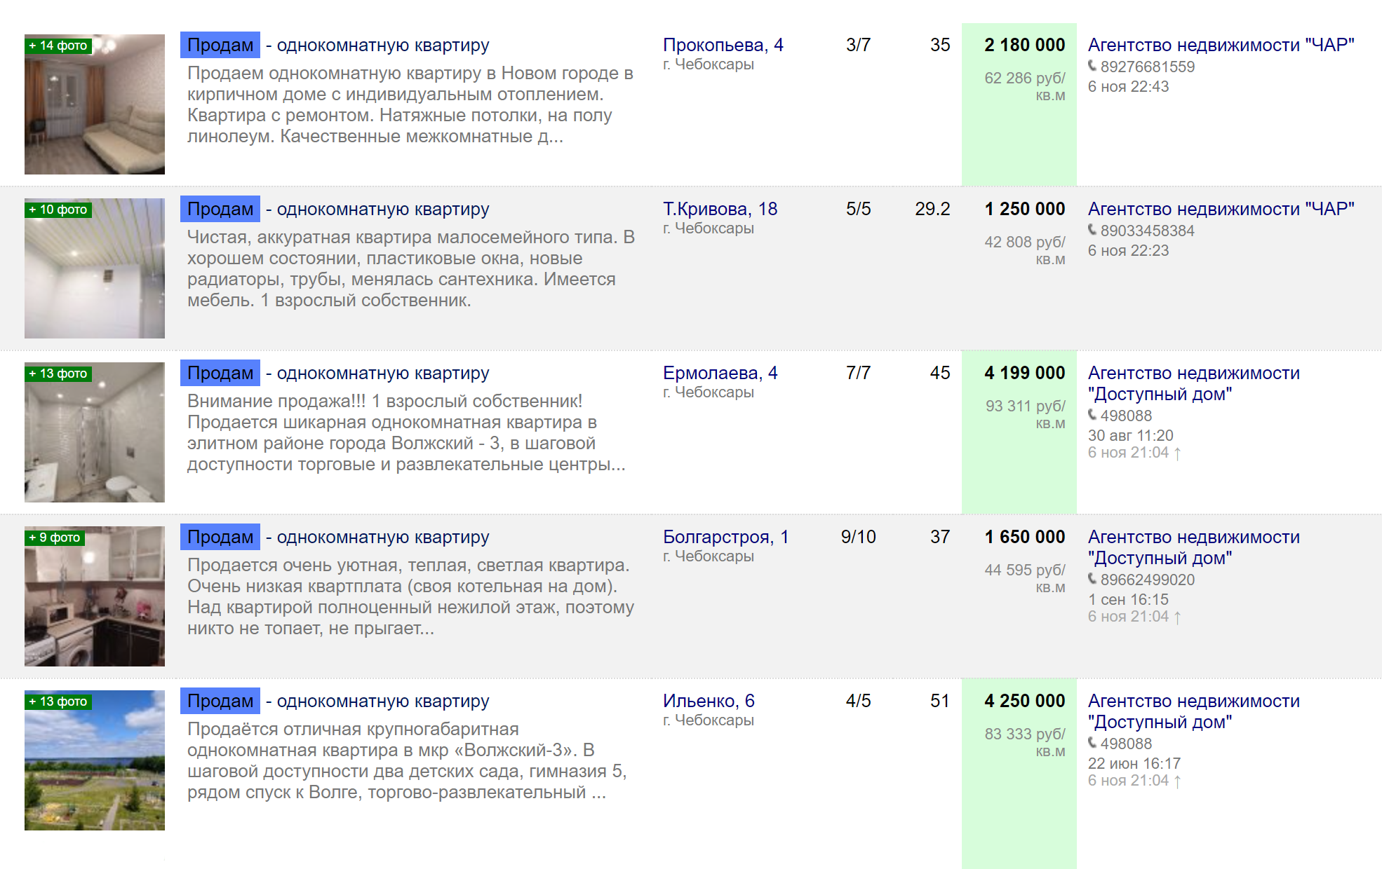Click the phone icon beside 89033458384
This screenshot has height=869, width=1382.
click(x=1092, y=230)
